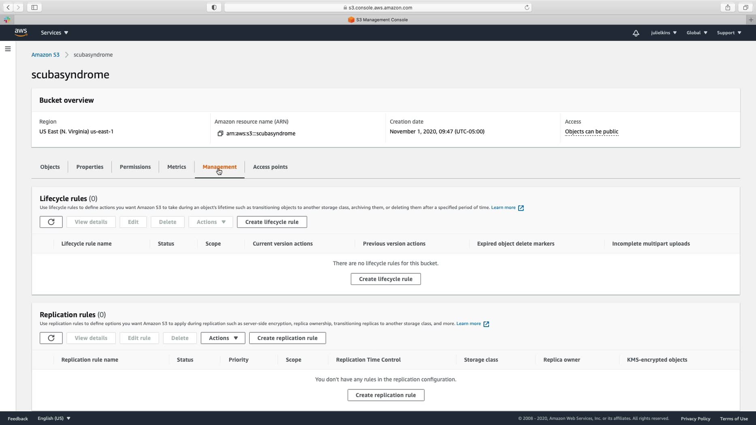Switch to the Access points tab
This screenshot has height=425, width=756.
pos(270,167)
